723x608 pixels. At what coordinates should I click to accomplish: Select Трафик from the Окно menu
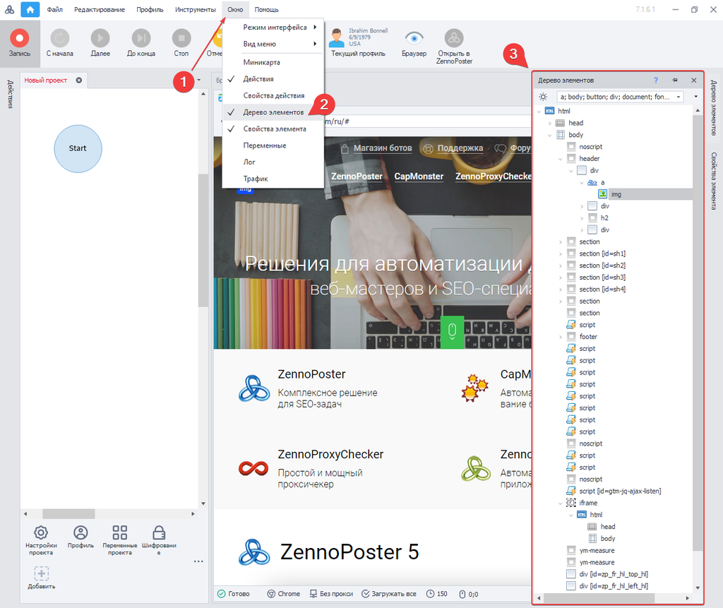tap(256, 179)
